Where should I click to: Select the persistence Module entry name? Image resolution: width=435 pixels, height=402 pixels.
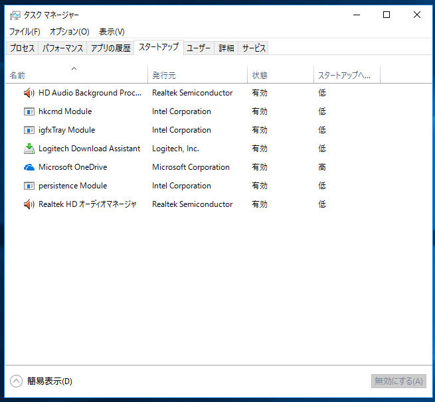[x=72, y=186]
